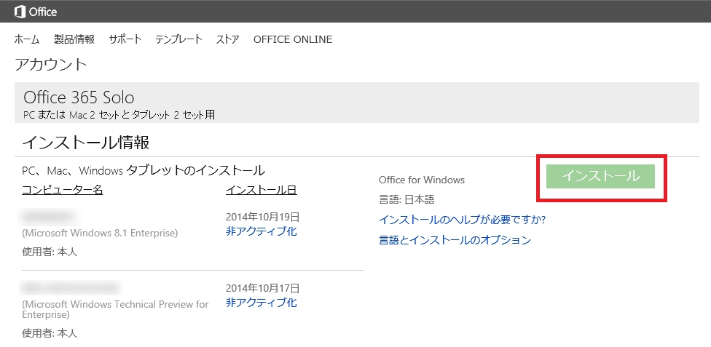Click the 2014年10月17日 date

pos(262,287)
